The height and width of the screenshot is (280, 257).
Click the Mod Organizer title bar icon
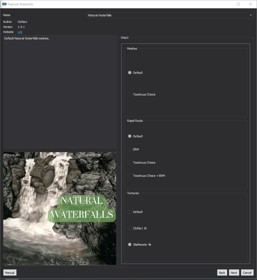click(x=5, y=4)
